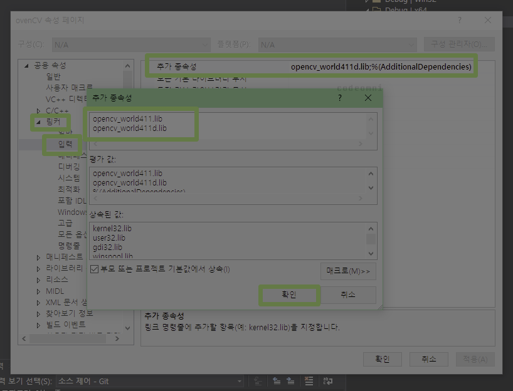
Task: Click the find message in code icon
Action: pos(258,381)
